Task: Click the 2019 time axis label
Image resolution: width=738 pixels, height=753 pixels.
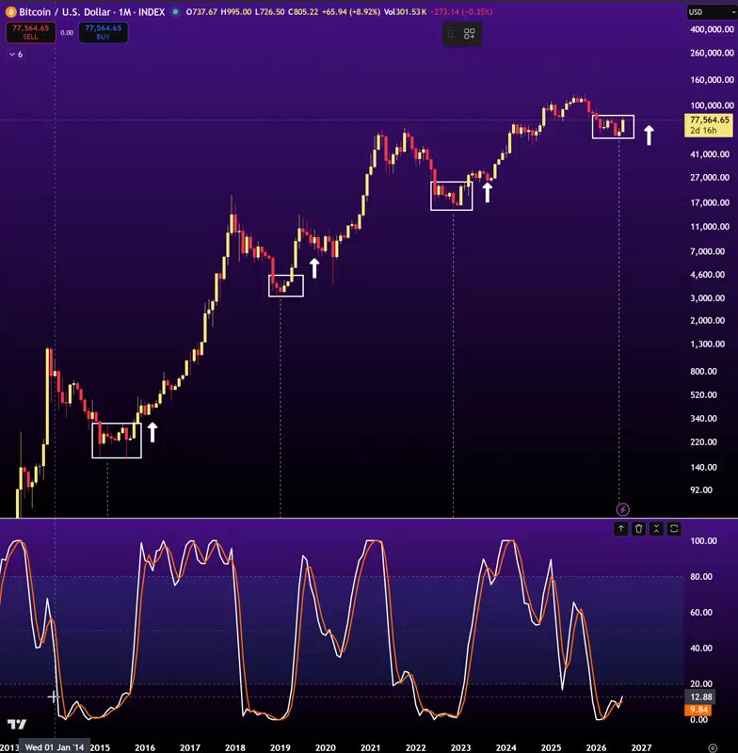Action: pos(280,747)
